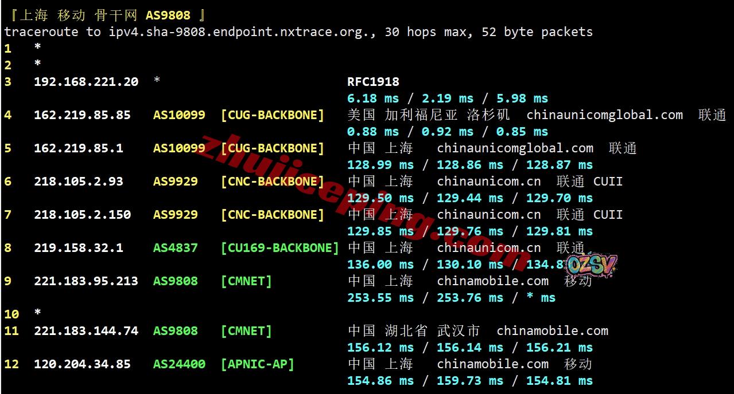This screenshot has width=734, height=394.
Task: Select the IP address 219.158.32.1
Action: 79,248
